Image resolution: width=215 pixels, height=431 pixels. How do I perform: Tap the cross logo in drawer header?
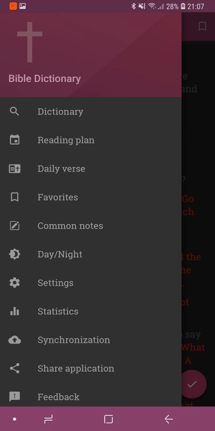click(x=29, y=42)
